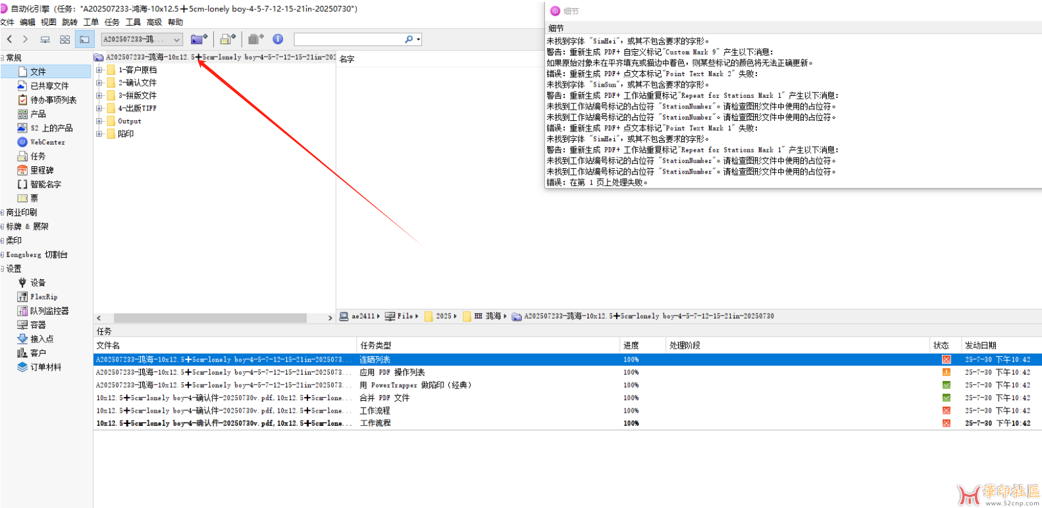Open FlexRip in the settings sidebar

[x=43, y=297]
